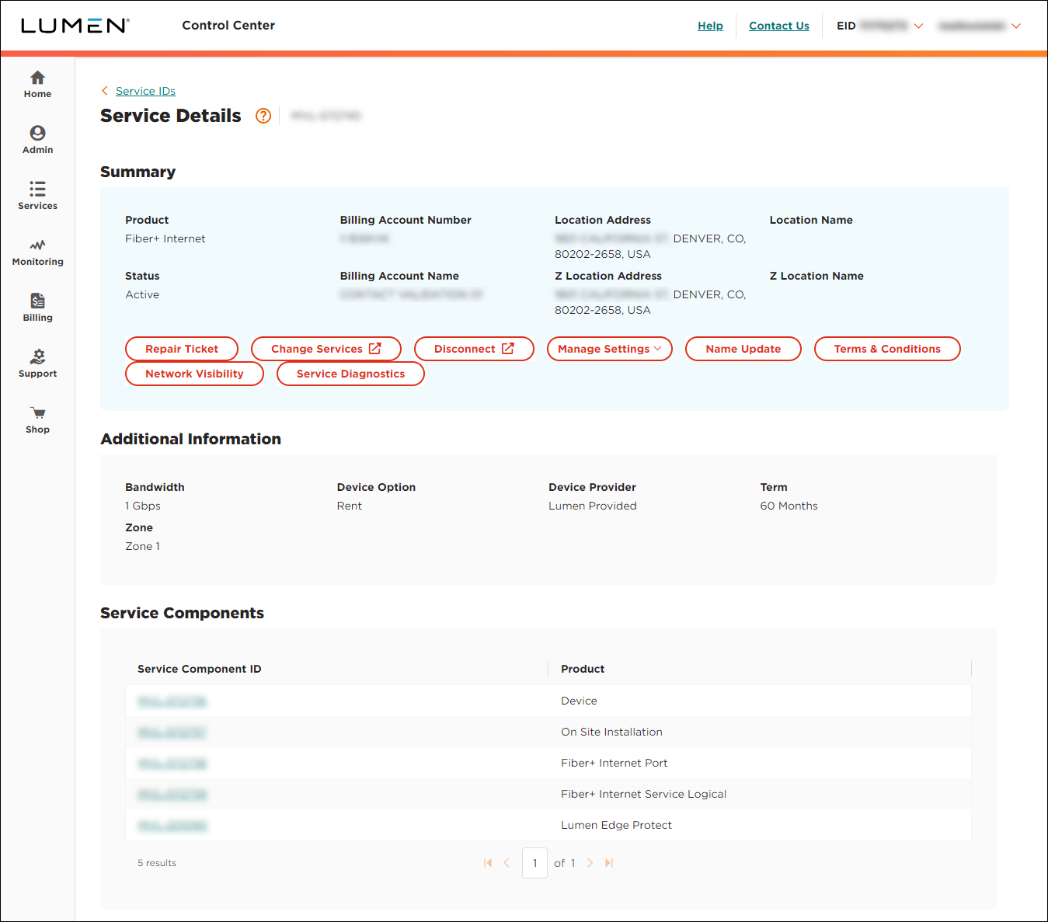Click the Help link in header
The width and height of the screenshot is (1048, 922).
point(710,26)
